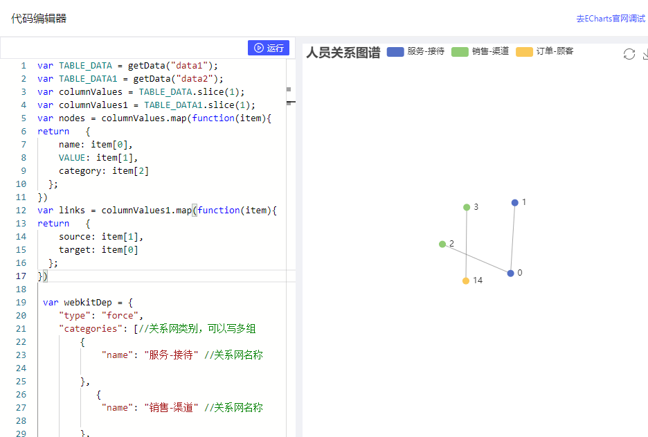This screenshot has width=648, height=437.
Task: Click the "销售-渠道" string in the code
Action: click(x=171, y=408)
